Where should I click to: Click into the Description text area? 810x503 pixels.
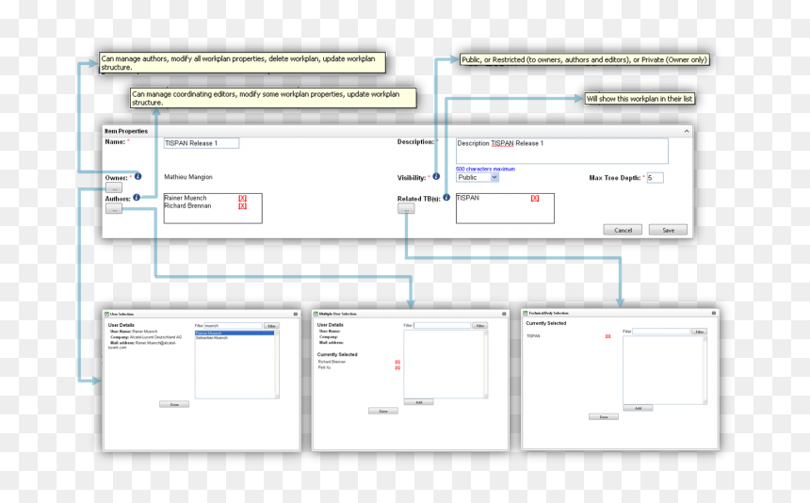click(x=562, y=151)
